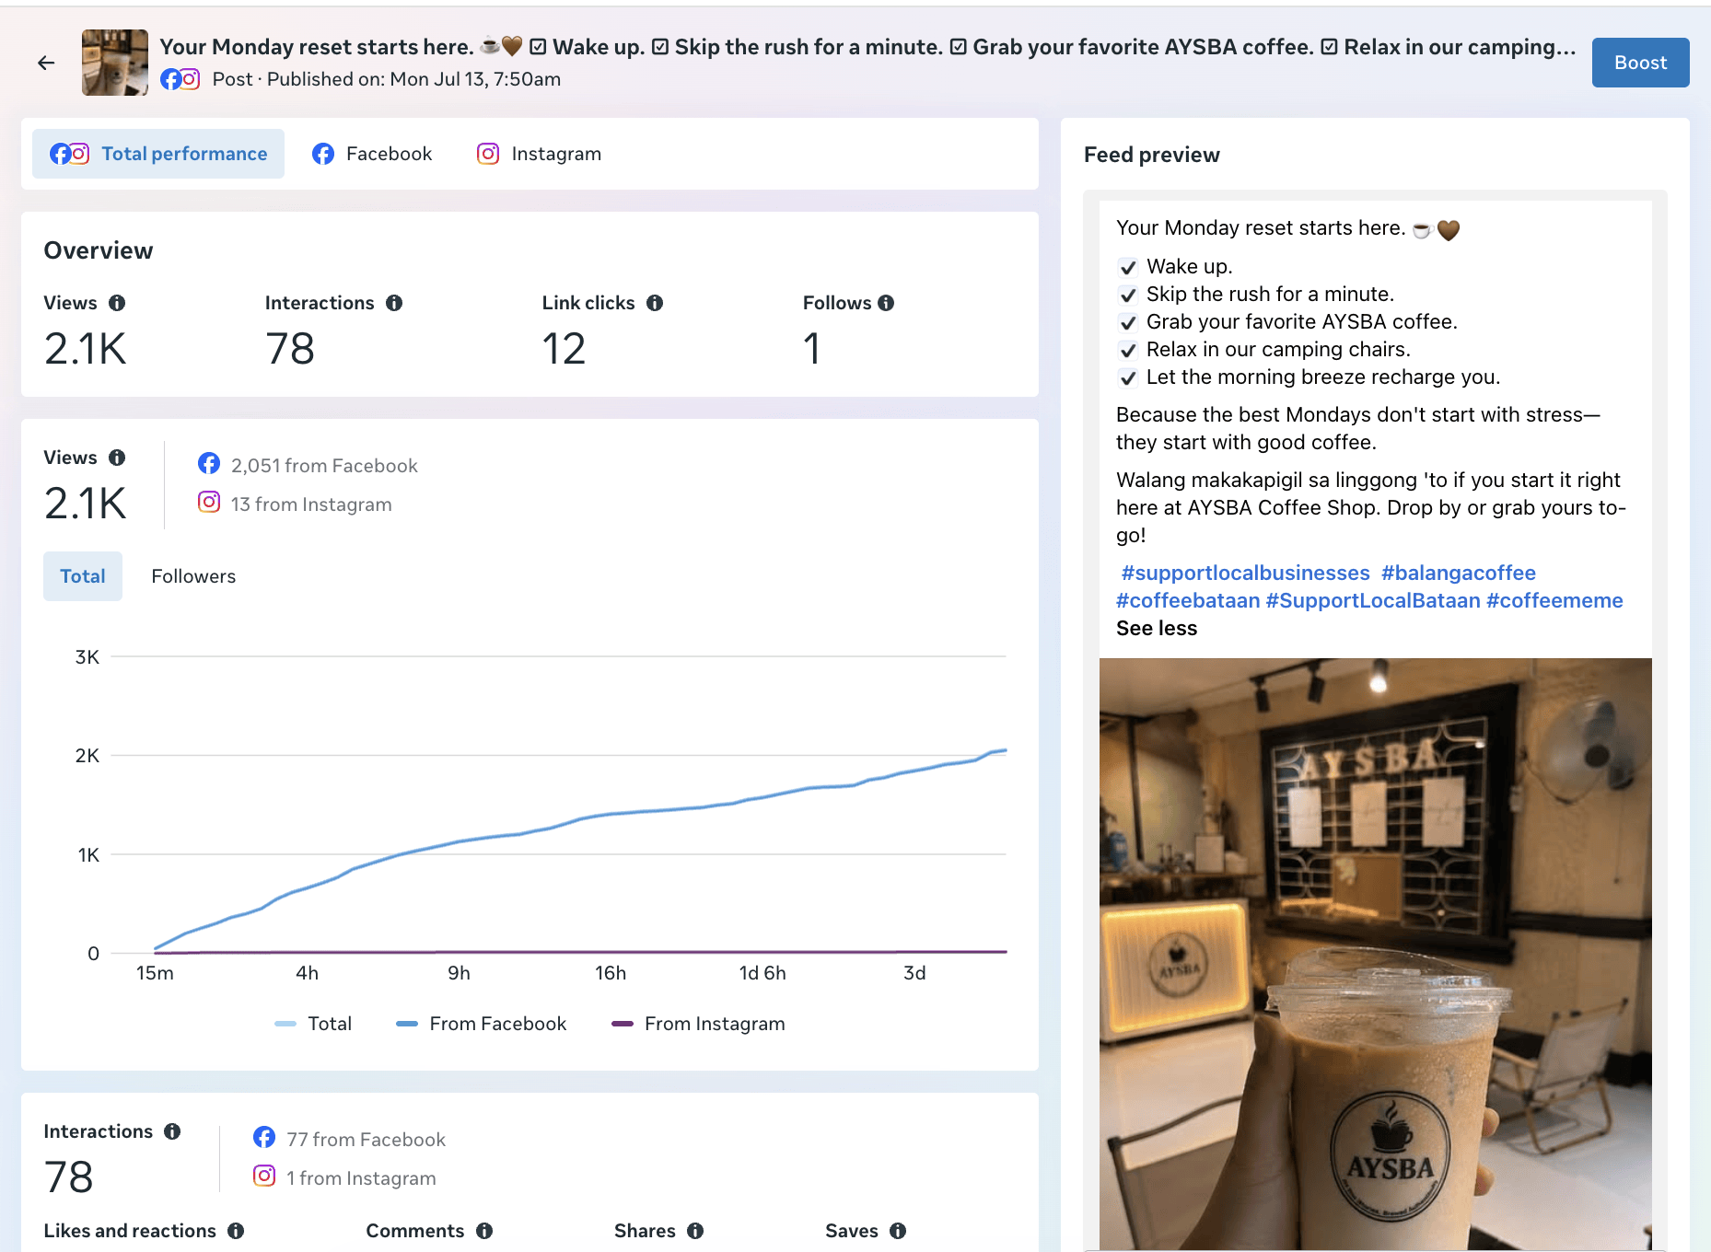1711x1252 pixels.
Task: Show info for Overview Interactions metric
Action: pos(394,303)
